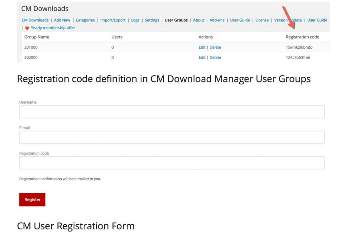Browse the Add-ons link
The height and width of the screenshot is (234, 347).
[217, 20]
